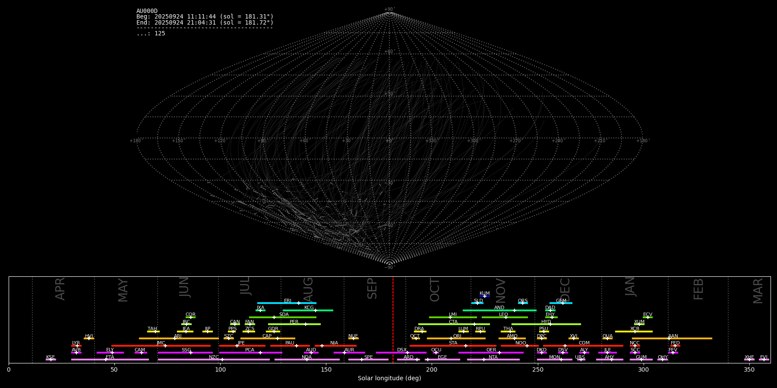Click the XHE shower label
Screen dimensions: 777x388
[x=749, y=357]
